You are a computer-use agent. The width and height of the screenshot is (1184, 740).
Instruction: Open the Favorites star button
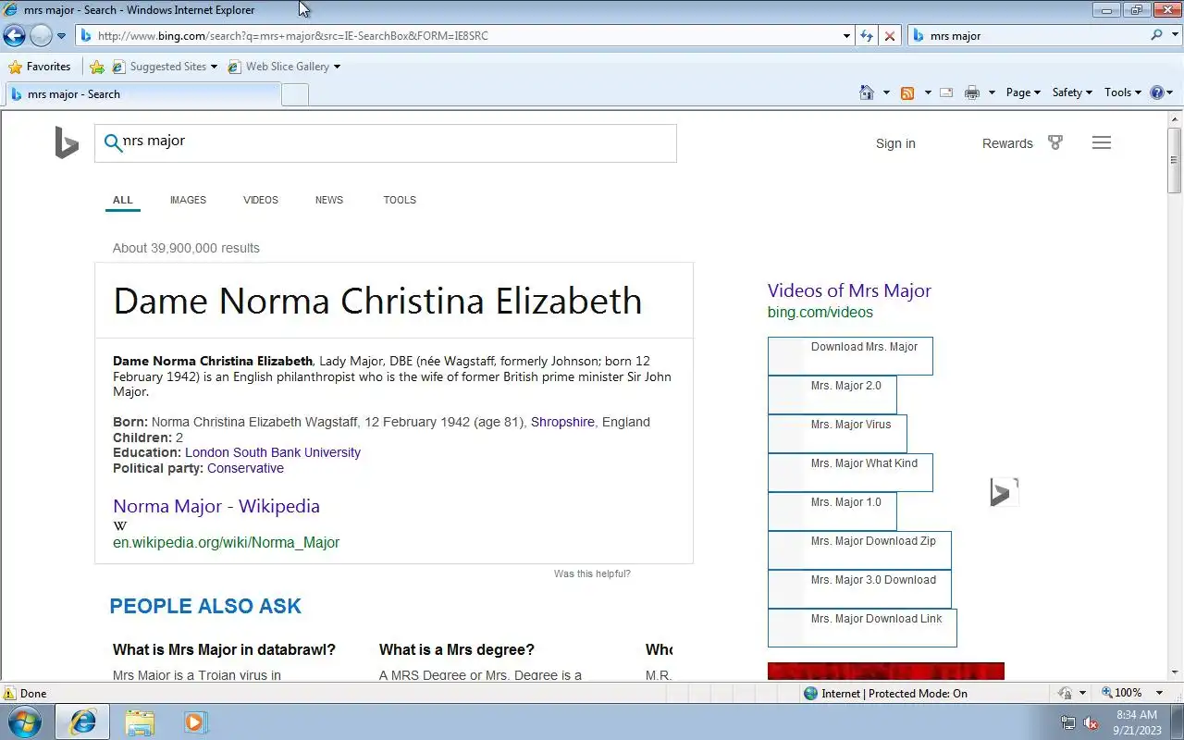[40, 67]
